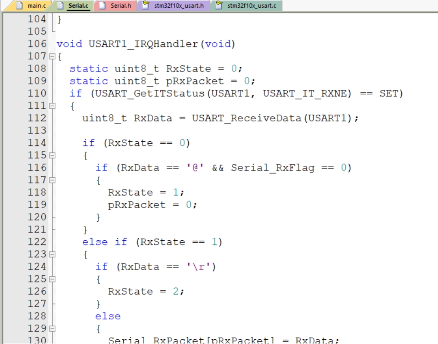This screenshot has height=344, width=438.
Task: Click the else keyword on line 128
Action: click(108, 316)
